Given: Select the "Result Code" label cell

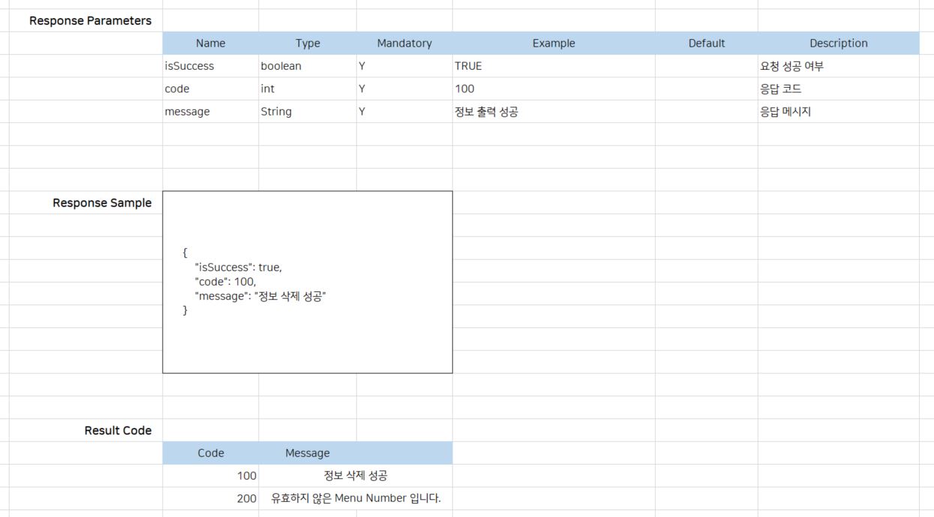Looking at the screenshot, I should click(x=118, y=431).
